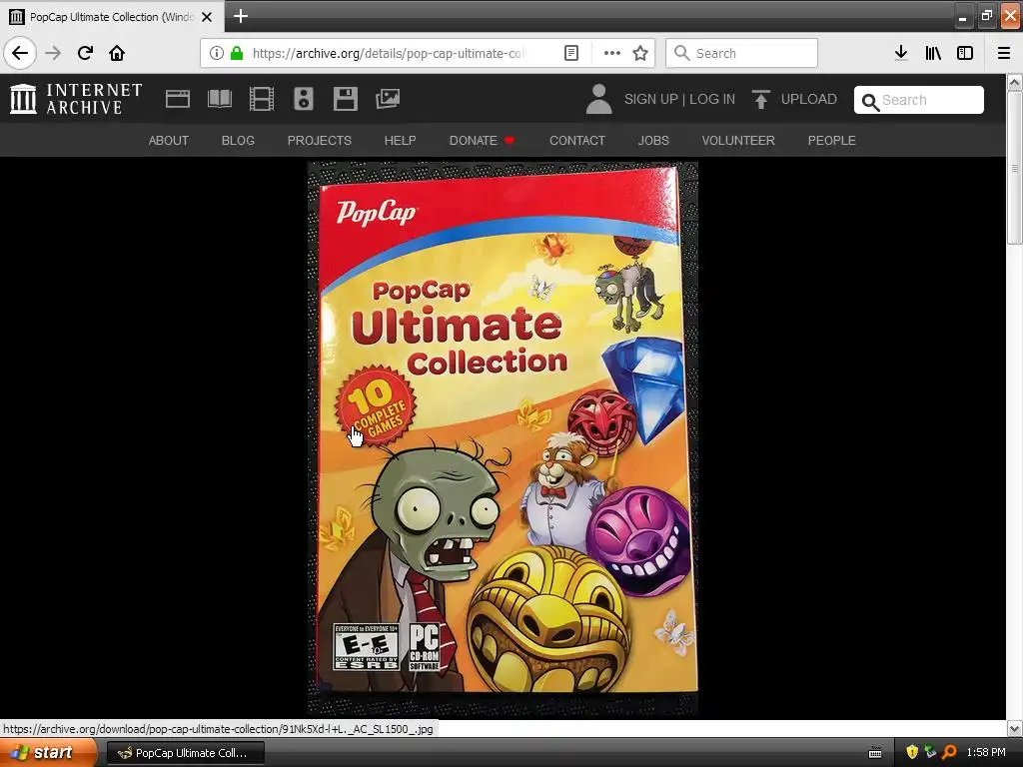Click the network connection tray icon
This screenshot has height=767, width=1023.
pos(930,753)
